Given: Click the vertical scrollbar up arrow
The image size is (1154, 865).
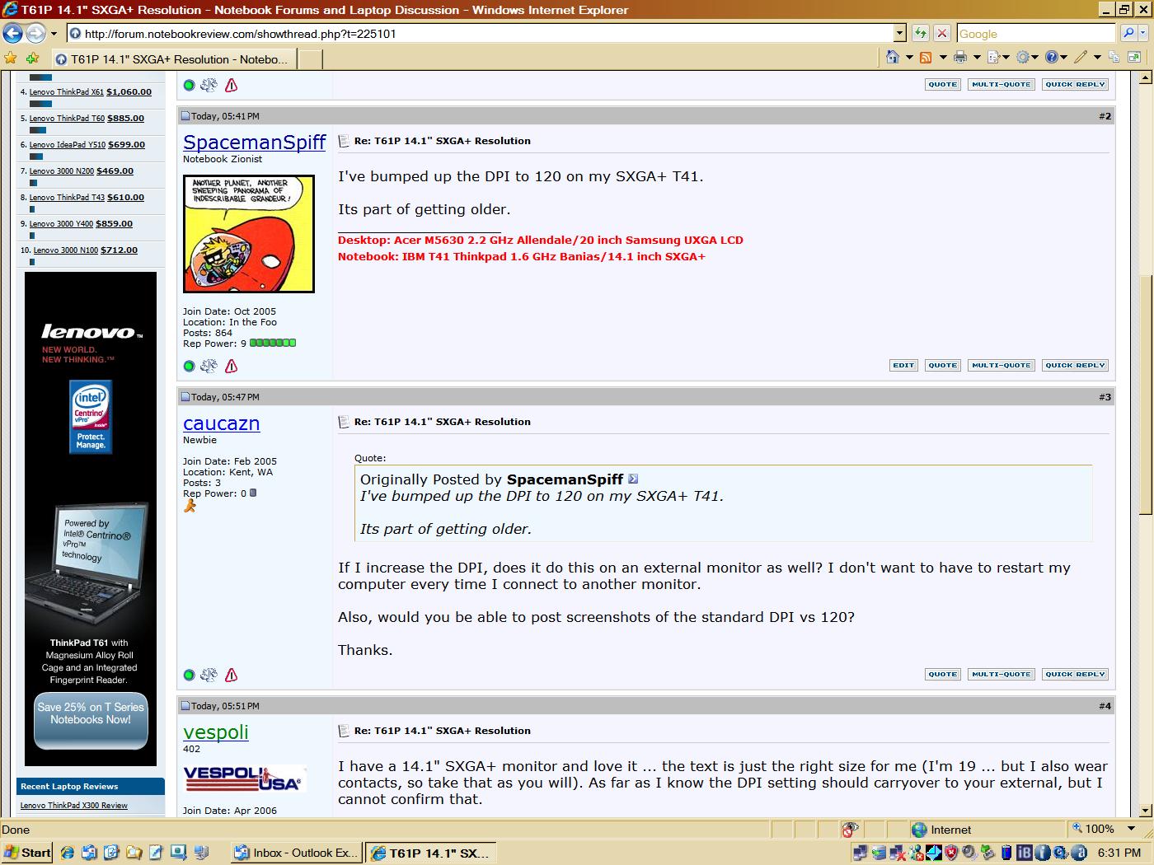Looking at the screenshot, I should (x=1145, y=78).
